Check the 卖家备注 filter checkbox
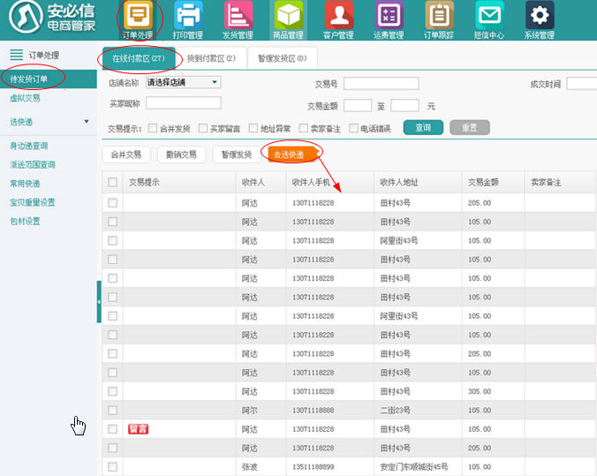 [x=304, y=128]
